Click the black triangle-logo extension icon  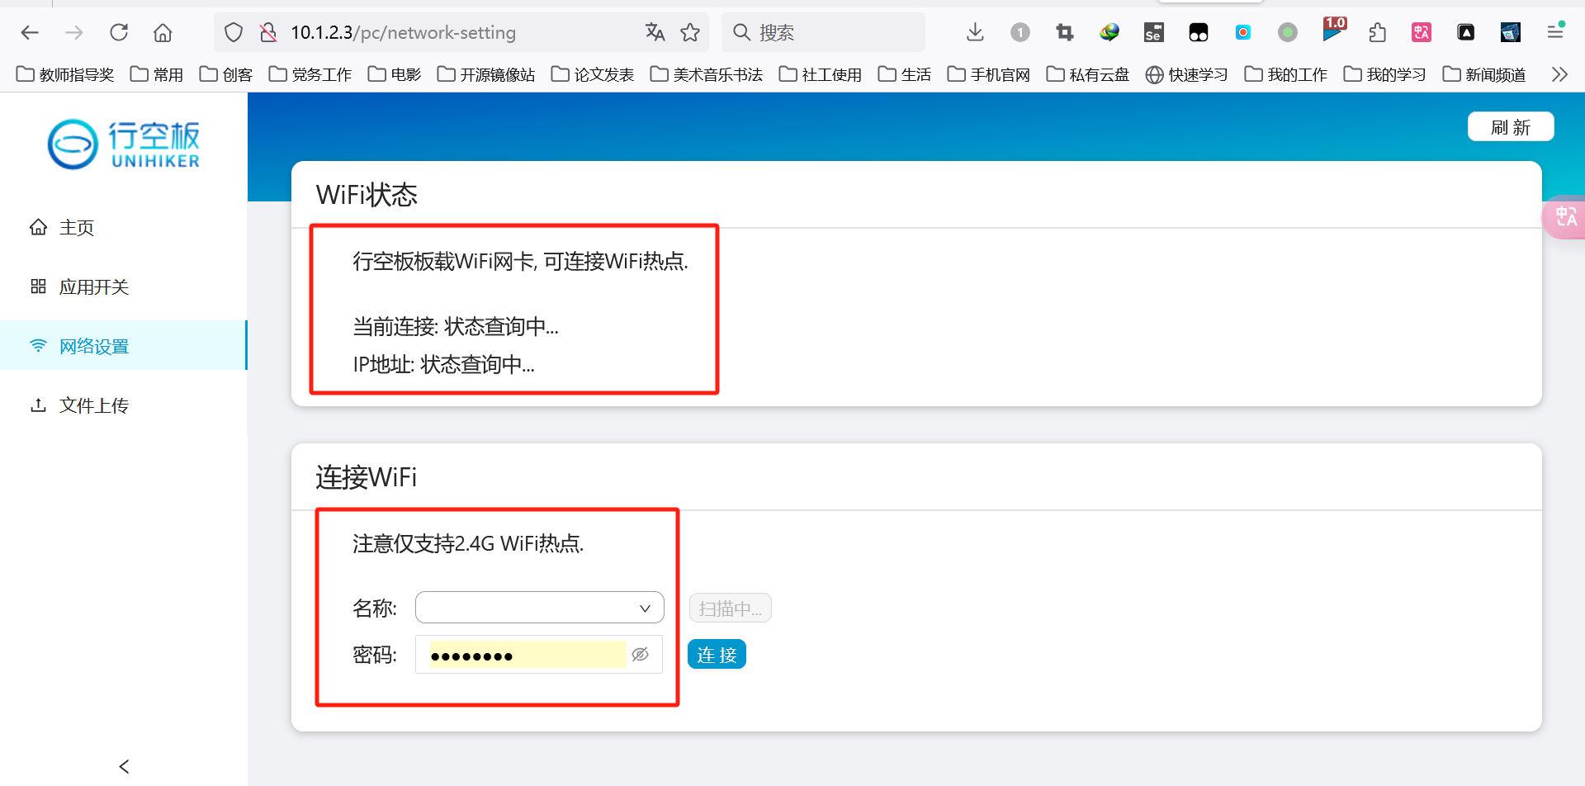click(1466, 32)
